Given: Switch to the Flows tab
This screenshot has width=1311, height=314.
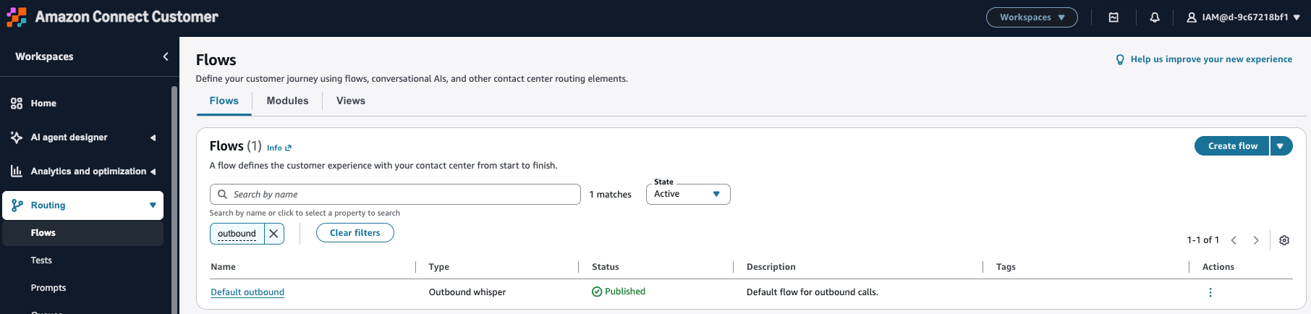Looking at the screenshot, I should 224,101.
